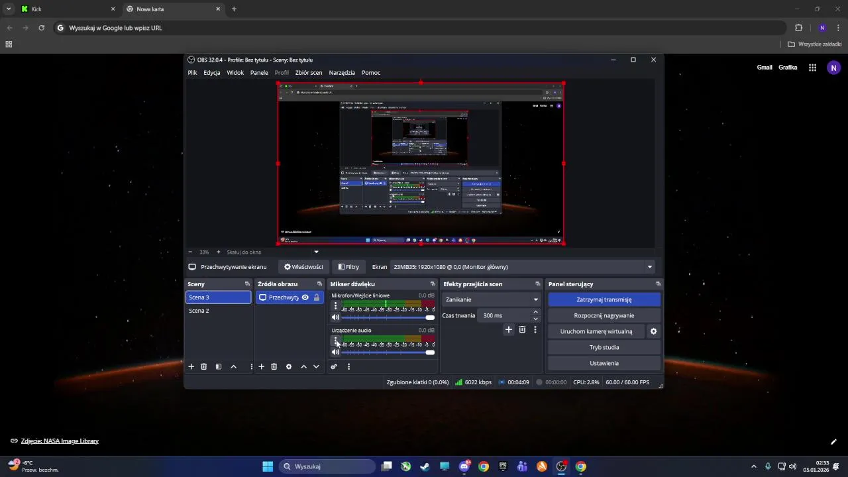The width and height of the screenshot is (848, 477).
Task: Click Rozpocznij nagrywanie button
Action: pyautogui.click(x=604, y=315)
